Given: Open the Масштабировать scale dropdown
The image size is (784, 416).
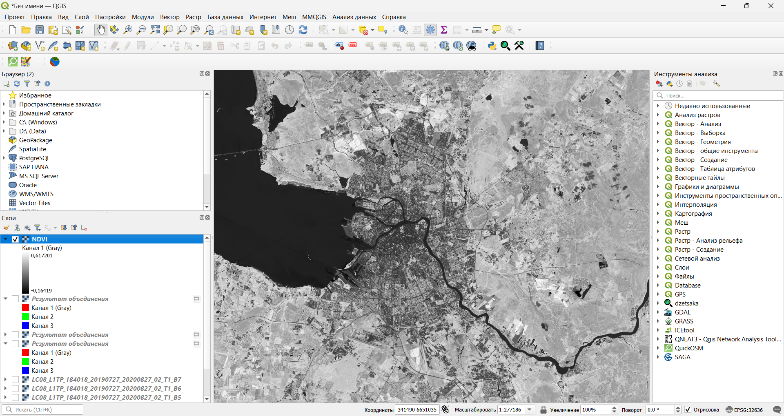Looking at the screenshot, I should click(x=530, y=409).
